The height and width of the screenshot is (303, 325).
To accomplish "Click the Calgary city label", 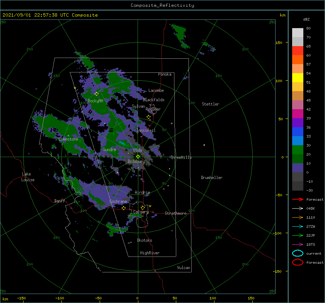I will tap(141, 212).
